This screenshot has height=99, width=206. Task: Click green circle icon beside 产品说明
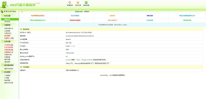(x=21, y=67)
